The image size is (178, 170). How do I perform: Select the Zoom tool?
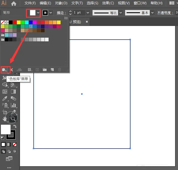point(13,118)
